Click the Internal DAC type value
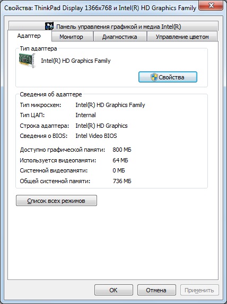 (85, 115)
